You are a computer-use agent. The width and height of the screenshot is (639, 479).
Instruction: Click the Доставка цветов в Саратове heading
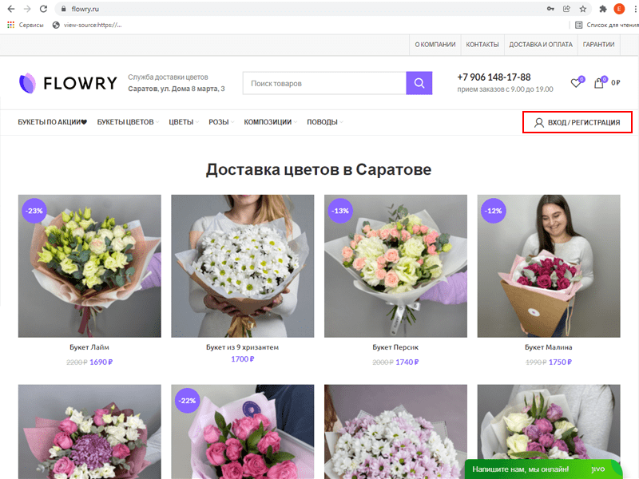319,169
